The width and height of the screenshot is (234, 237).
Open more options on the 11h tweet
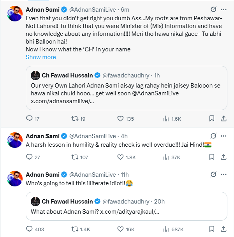point(223,175)
